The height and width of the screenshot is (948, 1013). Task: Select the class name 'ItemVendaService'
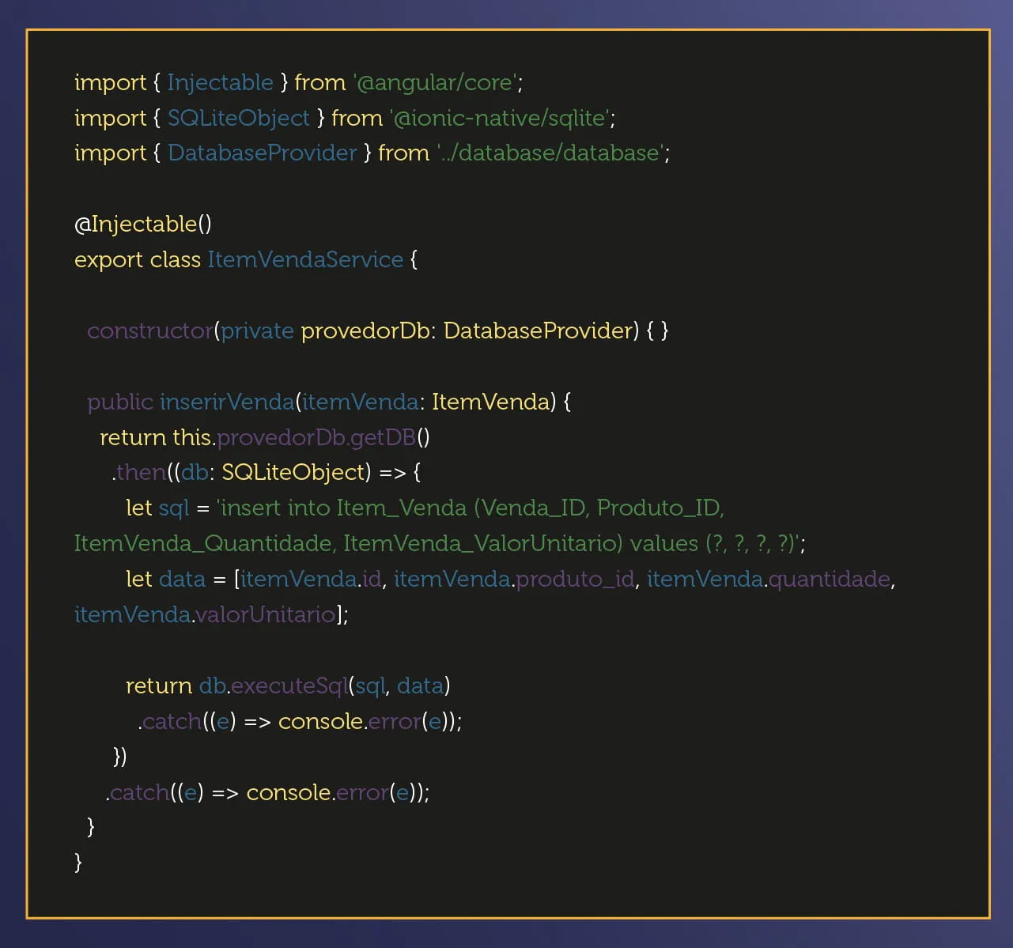(305, 259)
